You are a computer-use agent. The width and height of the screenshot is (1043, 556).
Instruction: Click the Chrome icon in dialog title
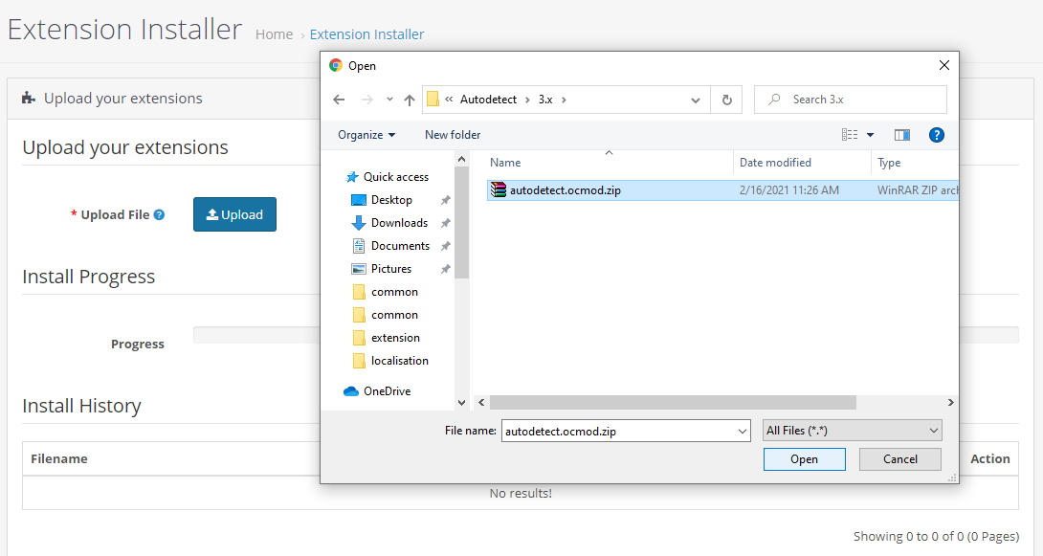[336, 65]
